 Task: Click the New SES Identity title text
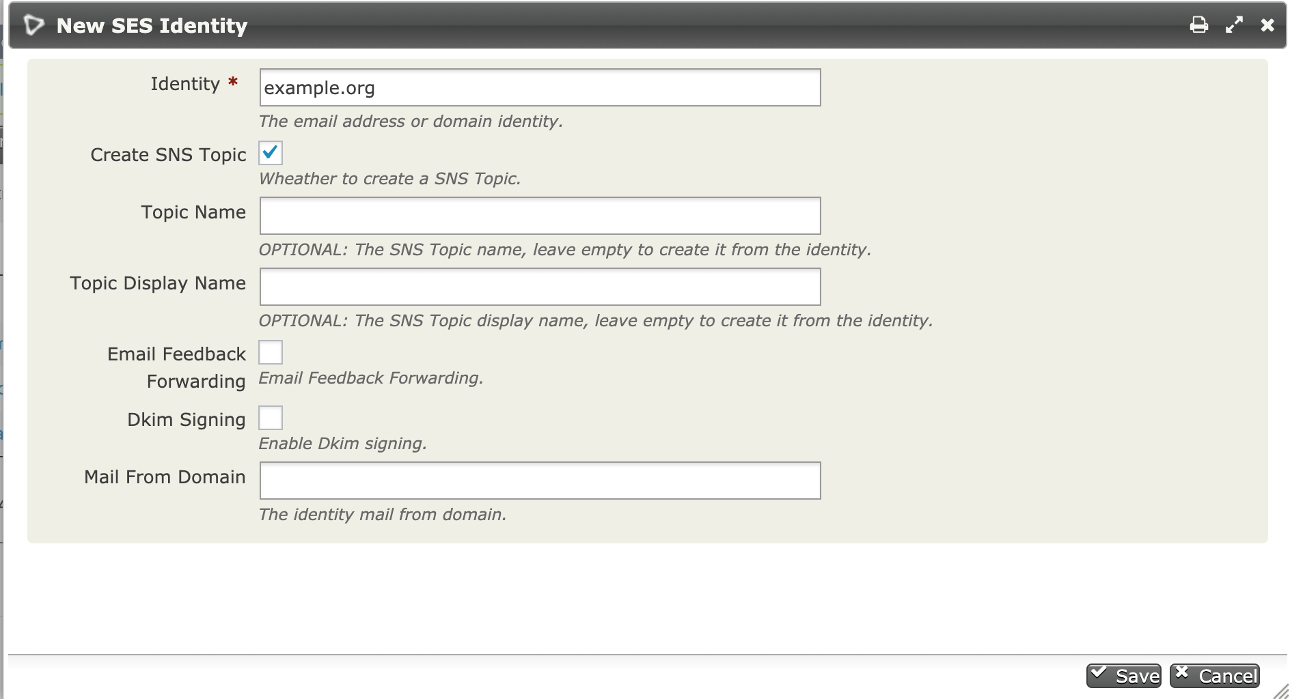(152, 26)
